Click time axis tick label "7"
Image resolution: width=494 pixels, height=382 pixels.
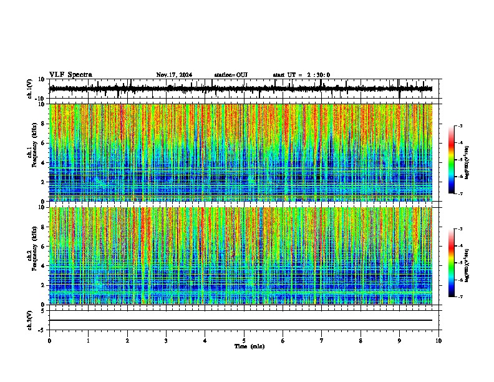[x=322, y=341]
